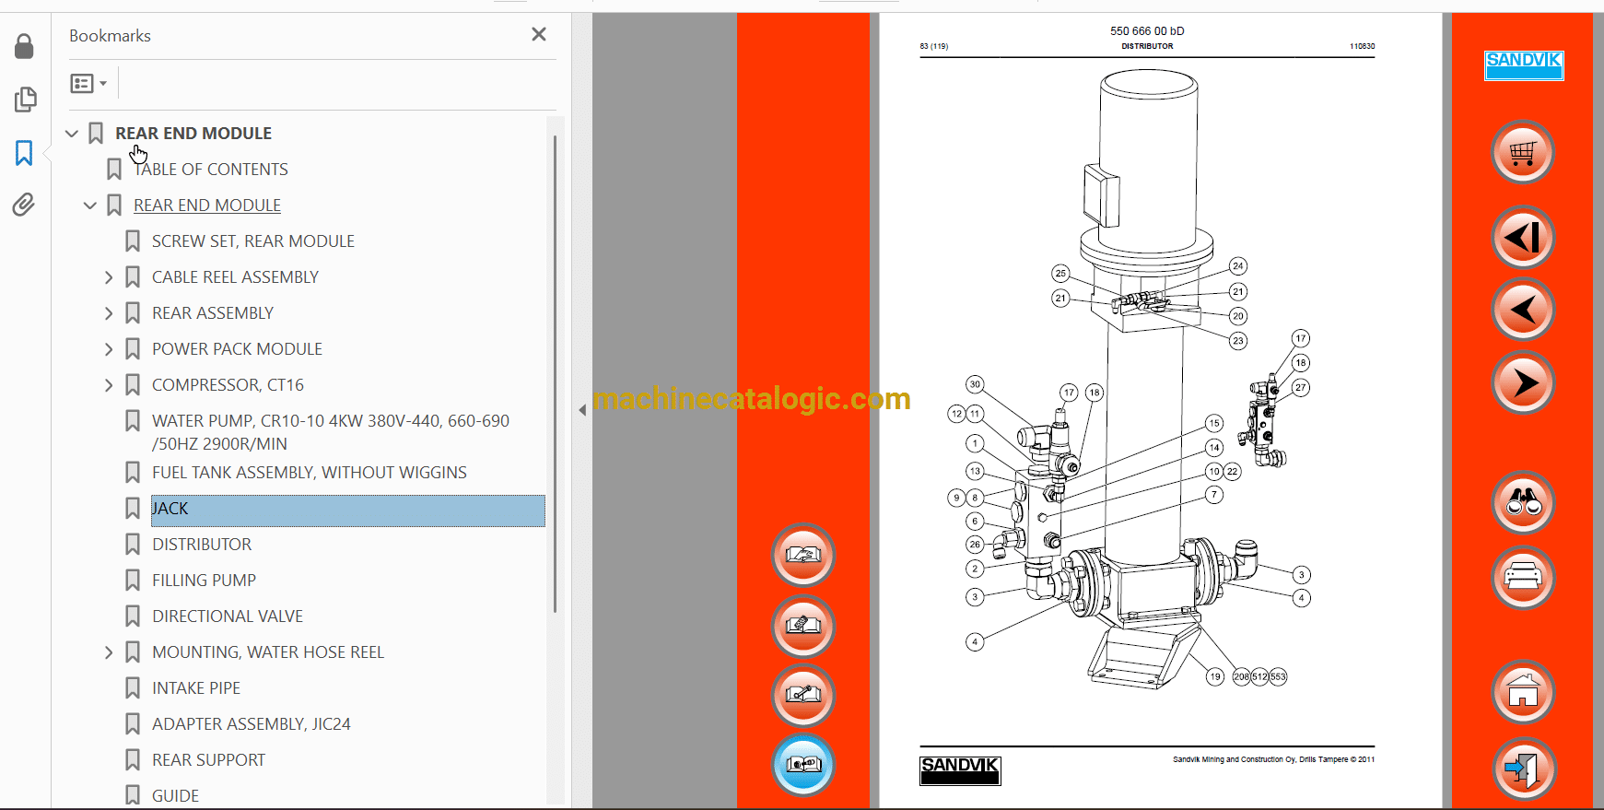Toggle the Bookmarks panel icon

tap(24, 153)
